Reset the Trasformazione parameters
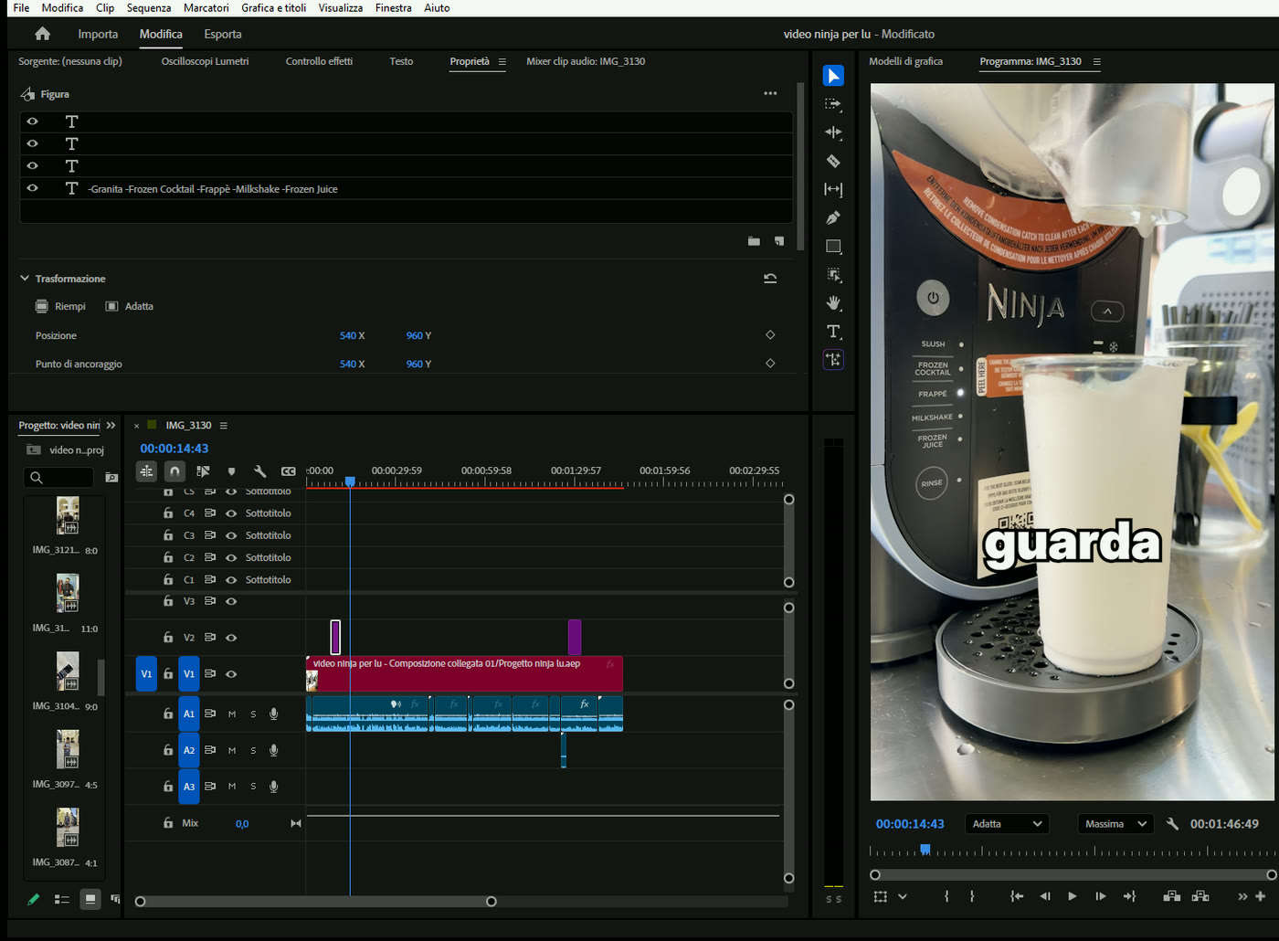This screenshot has height=941, width=1279. point(770,279)
